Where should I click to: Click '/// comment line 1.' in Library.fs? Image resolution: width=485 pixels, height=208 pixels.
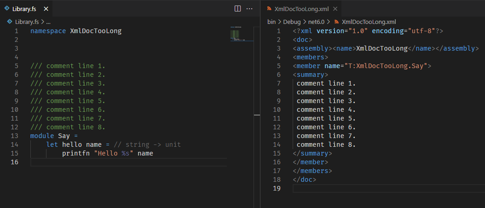coord(68,66)
